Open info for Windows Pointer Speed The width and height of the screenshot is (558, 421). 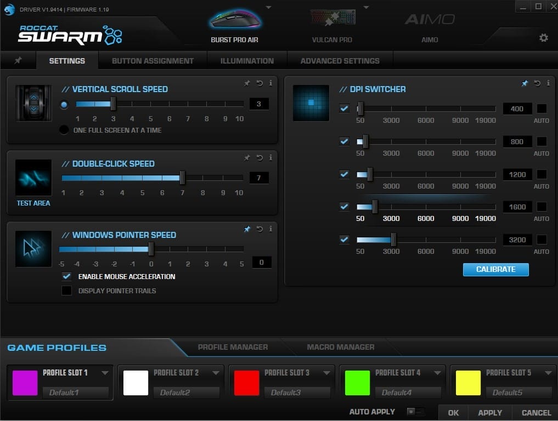tap(270, 229)
